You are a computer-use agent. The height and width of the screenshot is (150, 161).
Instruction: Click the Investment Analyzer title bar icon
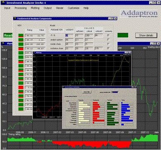[2, 2]
